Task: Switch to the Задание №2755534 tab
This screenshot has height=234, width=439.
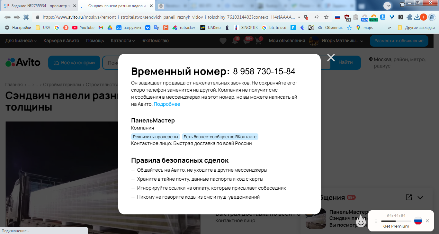Action: point(39,6)
